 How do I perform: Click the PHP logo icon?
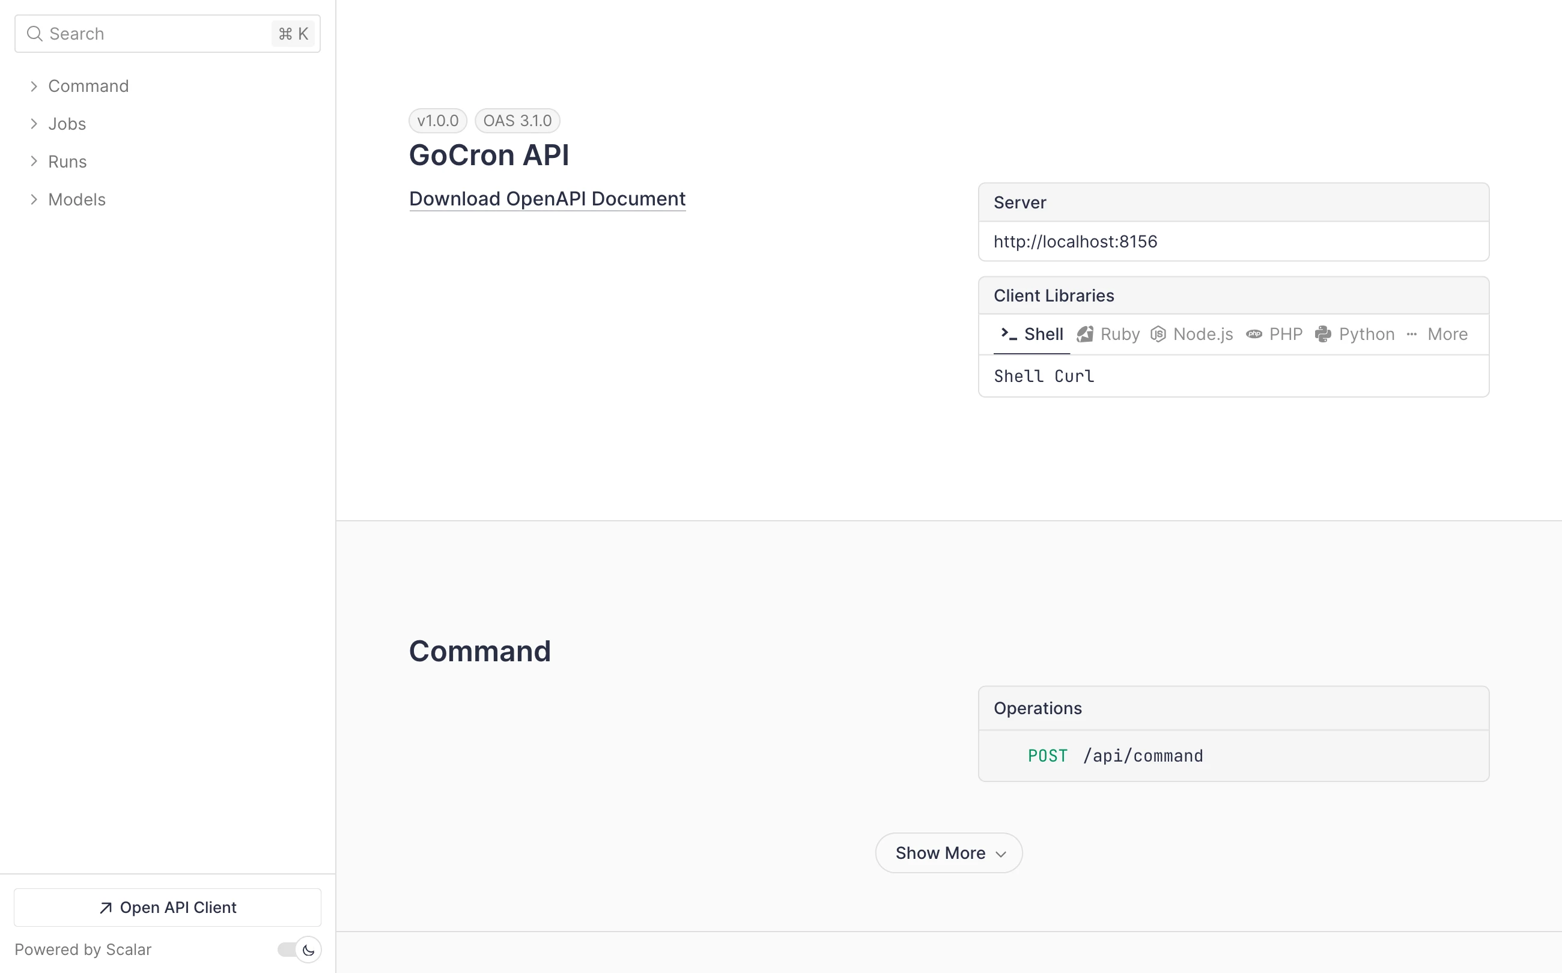point(1254,334)
